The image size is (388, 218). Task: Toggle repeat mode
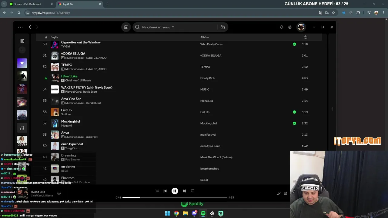coord(192,191)
